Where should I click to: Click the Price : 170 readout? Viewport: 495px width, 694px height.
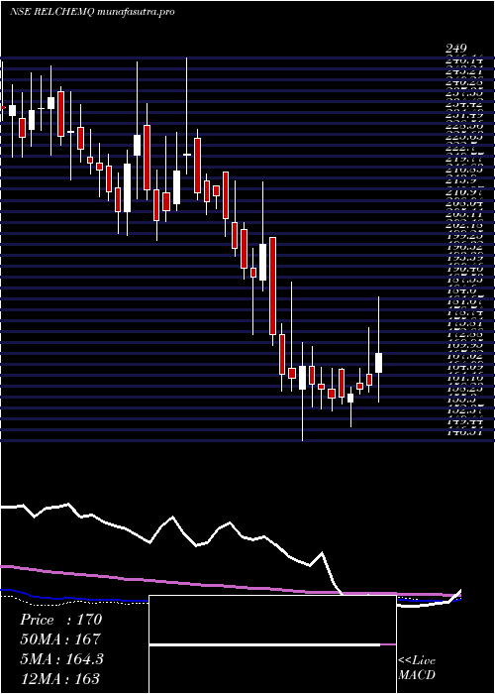coord(61,620)
